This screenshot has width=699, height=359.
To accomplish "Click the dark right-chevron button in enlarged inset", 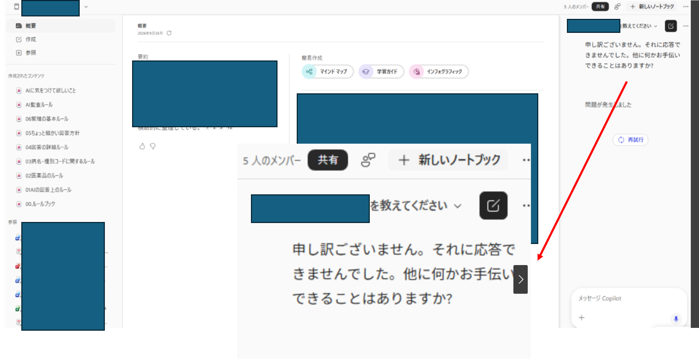I will (520, 279).
